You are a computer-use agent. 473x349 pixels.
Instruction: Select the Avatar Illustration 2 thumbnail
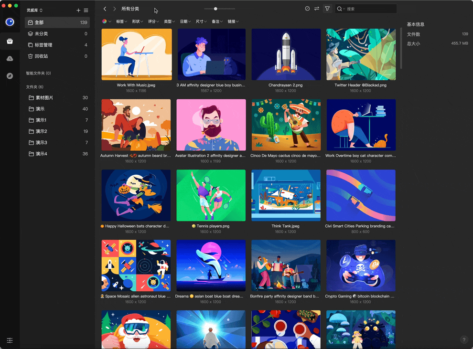(211, 125)
